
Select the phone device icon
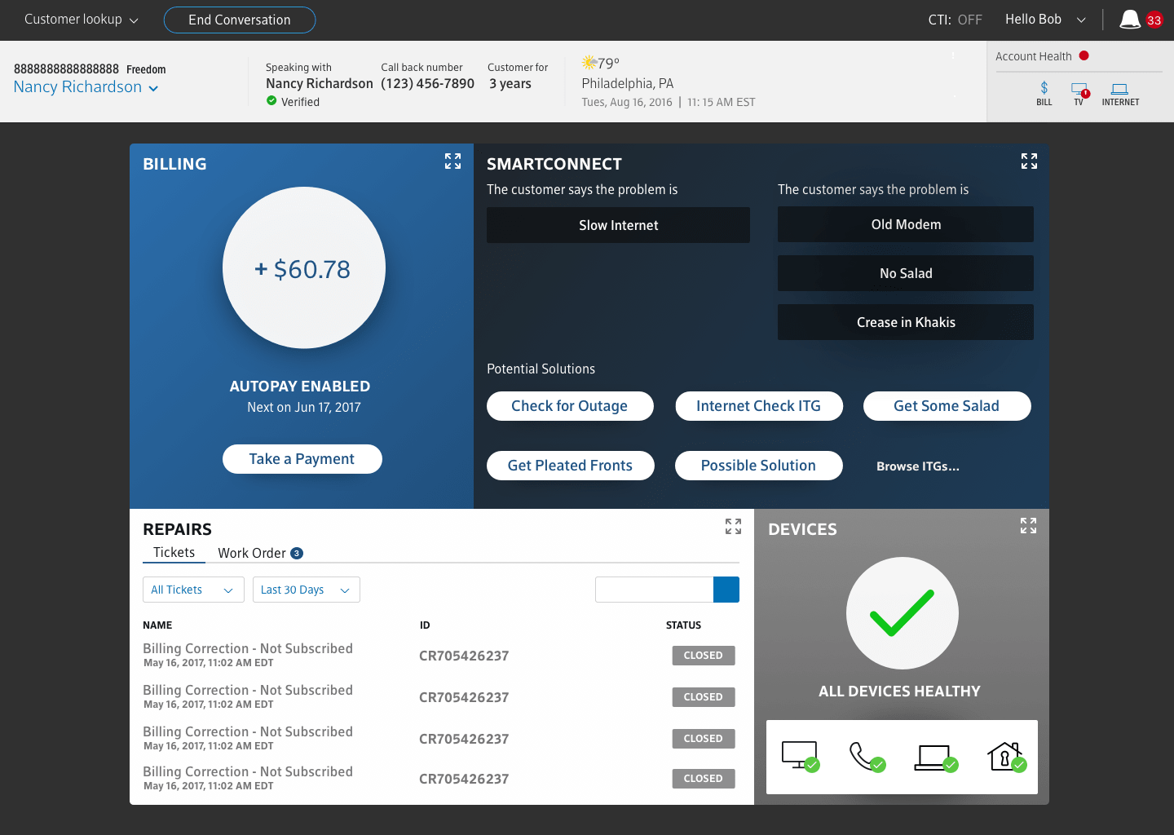point(867,757)
